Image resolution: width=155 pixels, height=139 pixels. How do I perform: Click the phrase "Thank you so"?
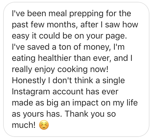[x=90, y=114]
